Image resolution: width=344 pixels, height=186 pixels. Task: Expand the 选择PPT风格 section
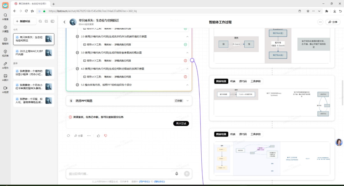pyautogui.click(x=187, y=101)
